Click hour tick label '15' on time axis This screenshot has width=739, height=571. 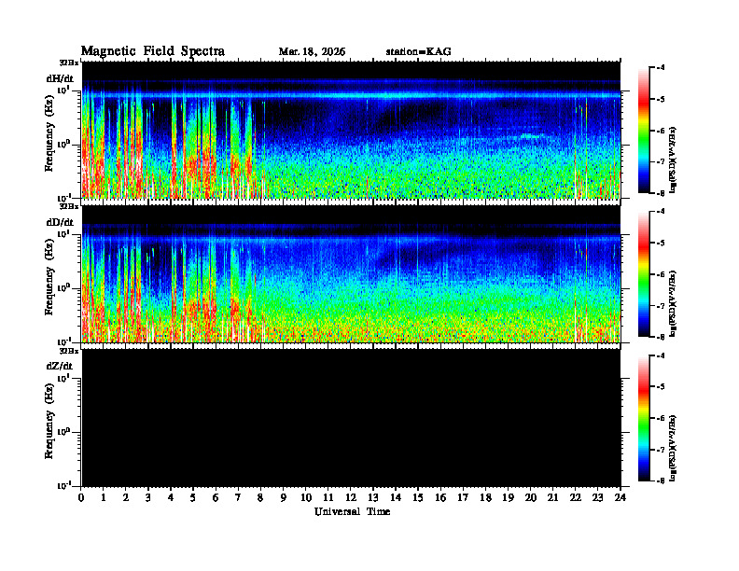(418, 498)
